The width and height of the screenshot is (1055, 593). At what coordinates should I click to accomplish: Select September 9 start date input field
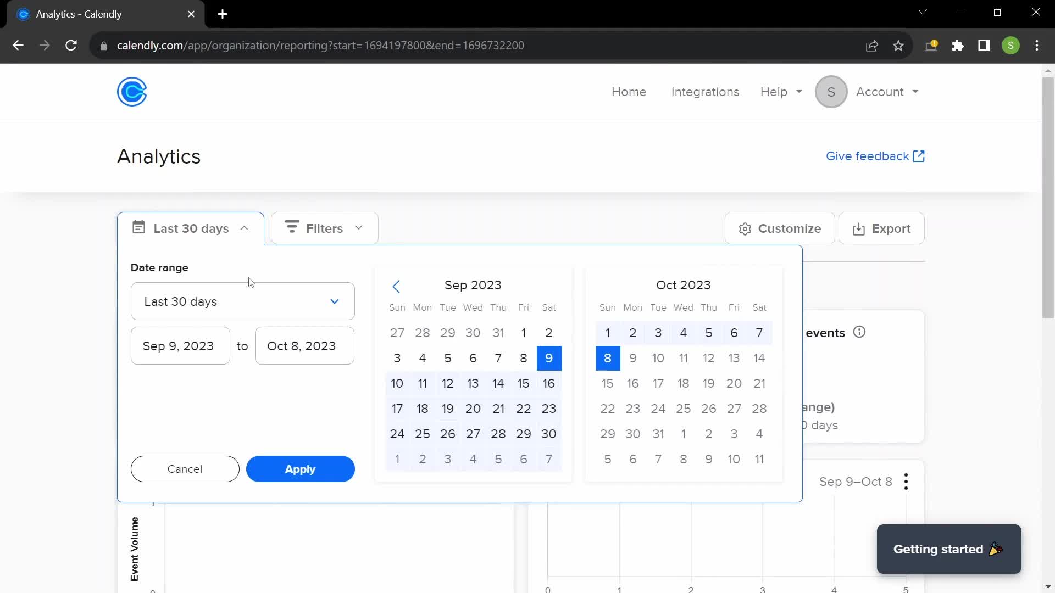178,345
